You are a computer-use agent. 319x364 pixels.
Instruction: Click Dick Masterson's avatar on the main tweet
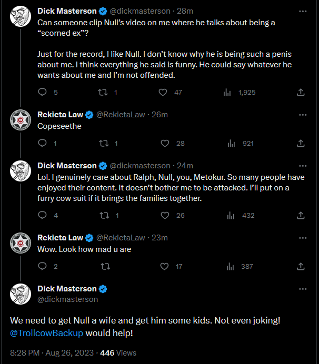point(21,294)
